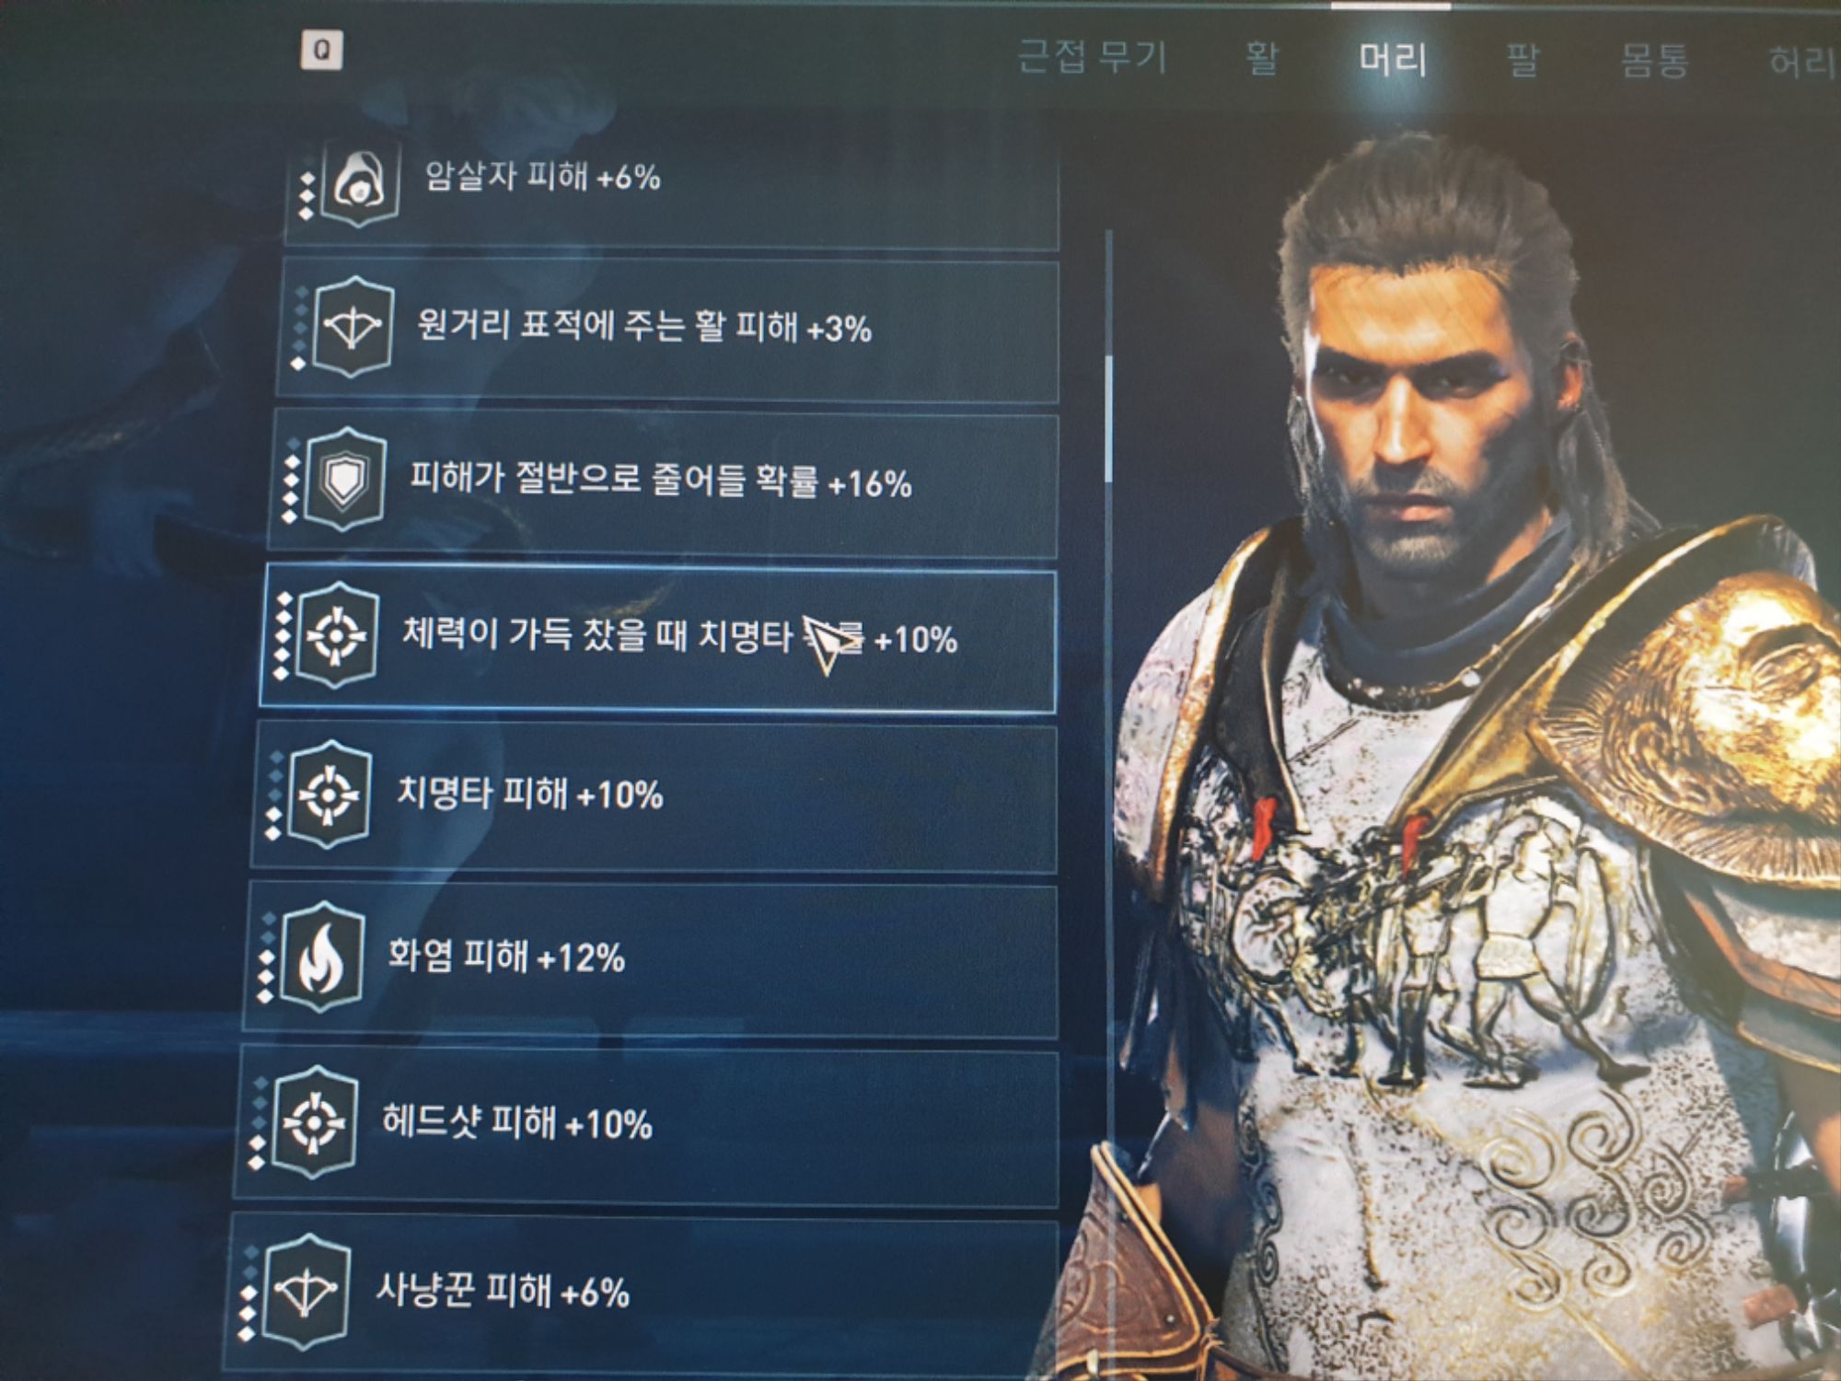Click the assassin hood icon for 암살자 피해
The height and width of the screenshot is (1381, 1841).
[x=363, y=183]
